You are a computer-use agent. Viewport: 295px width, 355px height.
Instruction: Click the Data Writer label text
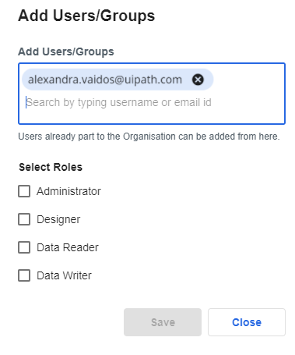[64, 275]
